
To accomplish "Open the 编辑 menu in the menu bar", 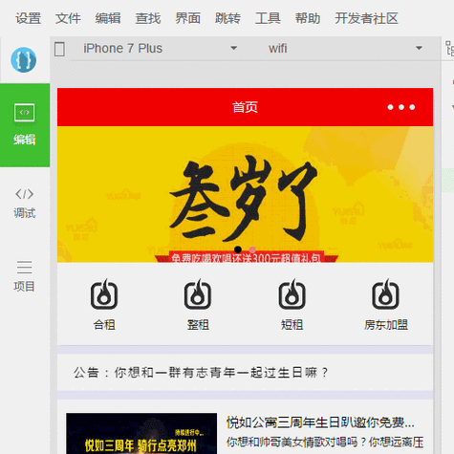I will pos(108,18).
